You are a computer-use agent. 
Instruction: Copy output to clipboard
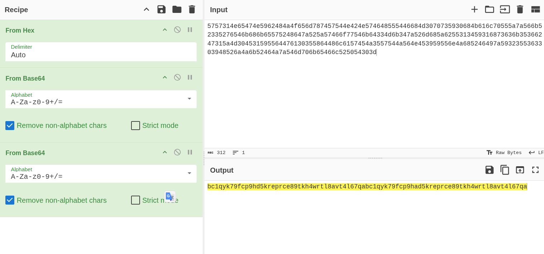click(505, 170)
